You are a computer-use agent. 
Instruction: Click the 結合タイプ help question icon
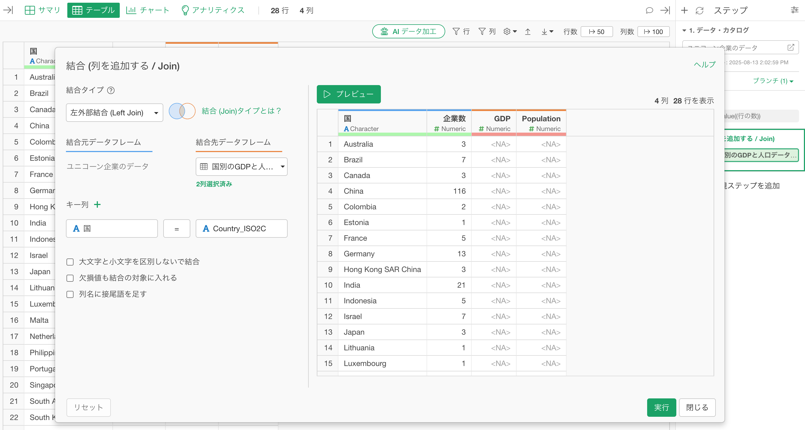point(111,90)
